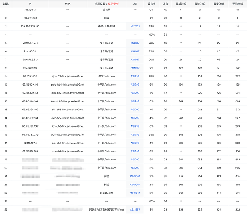Open AS4837 link for IP 219.158.9.213

tap(135, 59)
